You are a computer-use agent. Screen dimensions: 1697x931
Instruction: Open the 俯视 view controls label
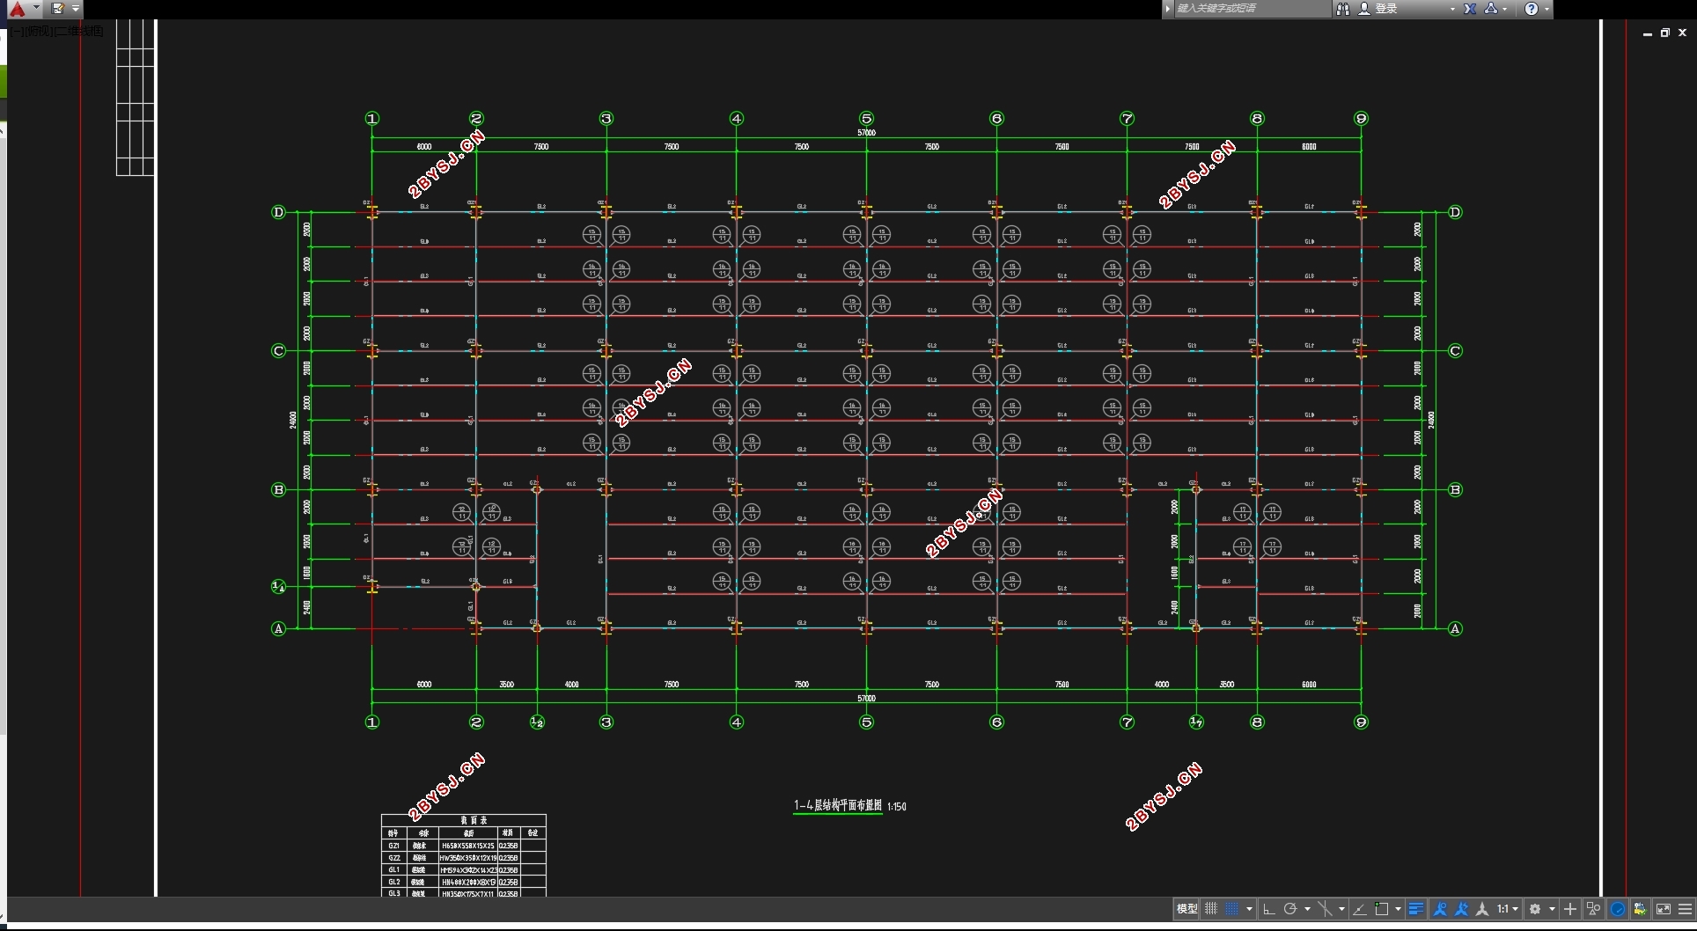(x=39, y=32)
